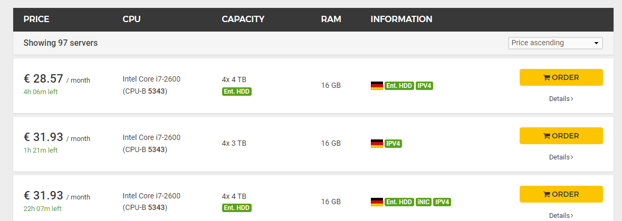Click German flag icon on €28.57 server
The height and width of the screenshot is (221, 622).
tap(377, 86)
